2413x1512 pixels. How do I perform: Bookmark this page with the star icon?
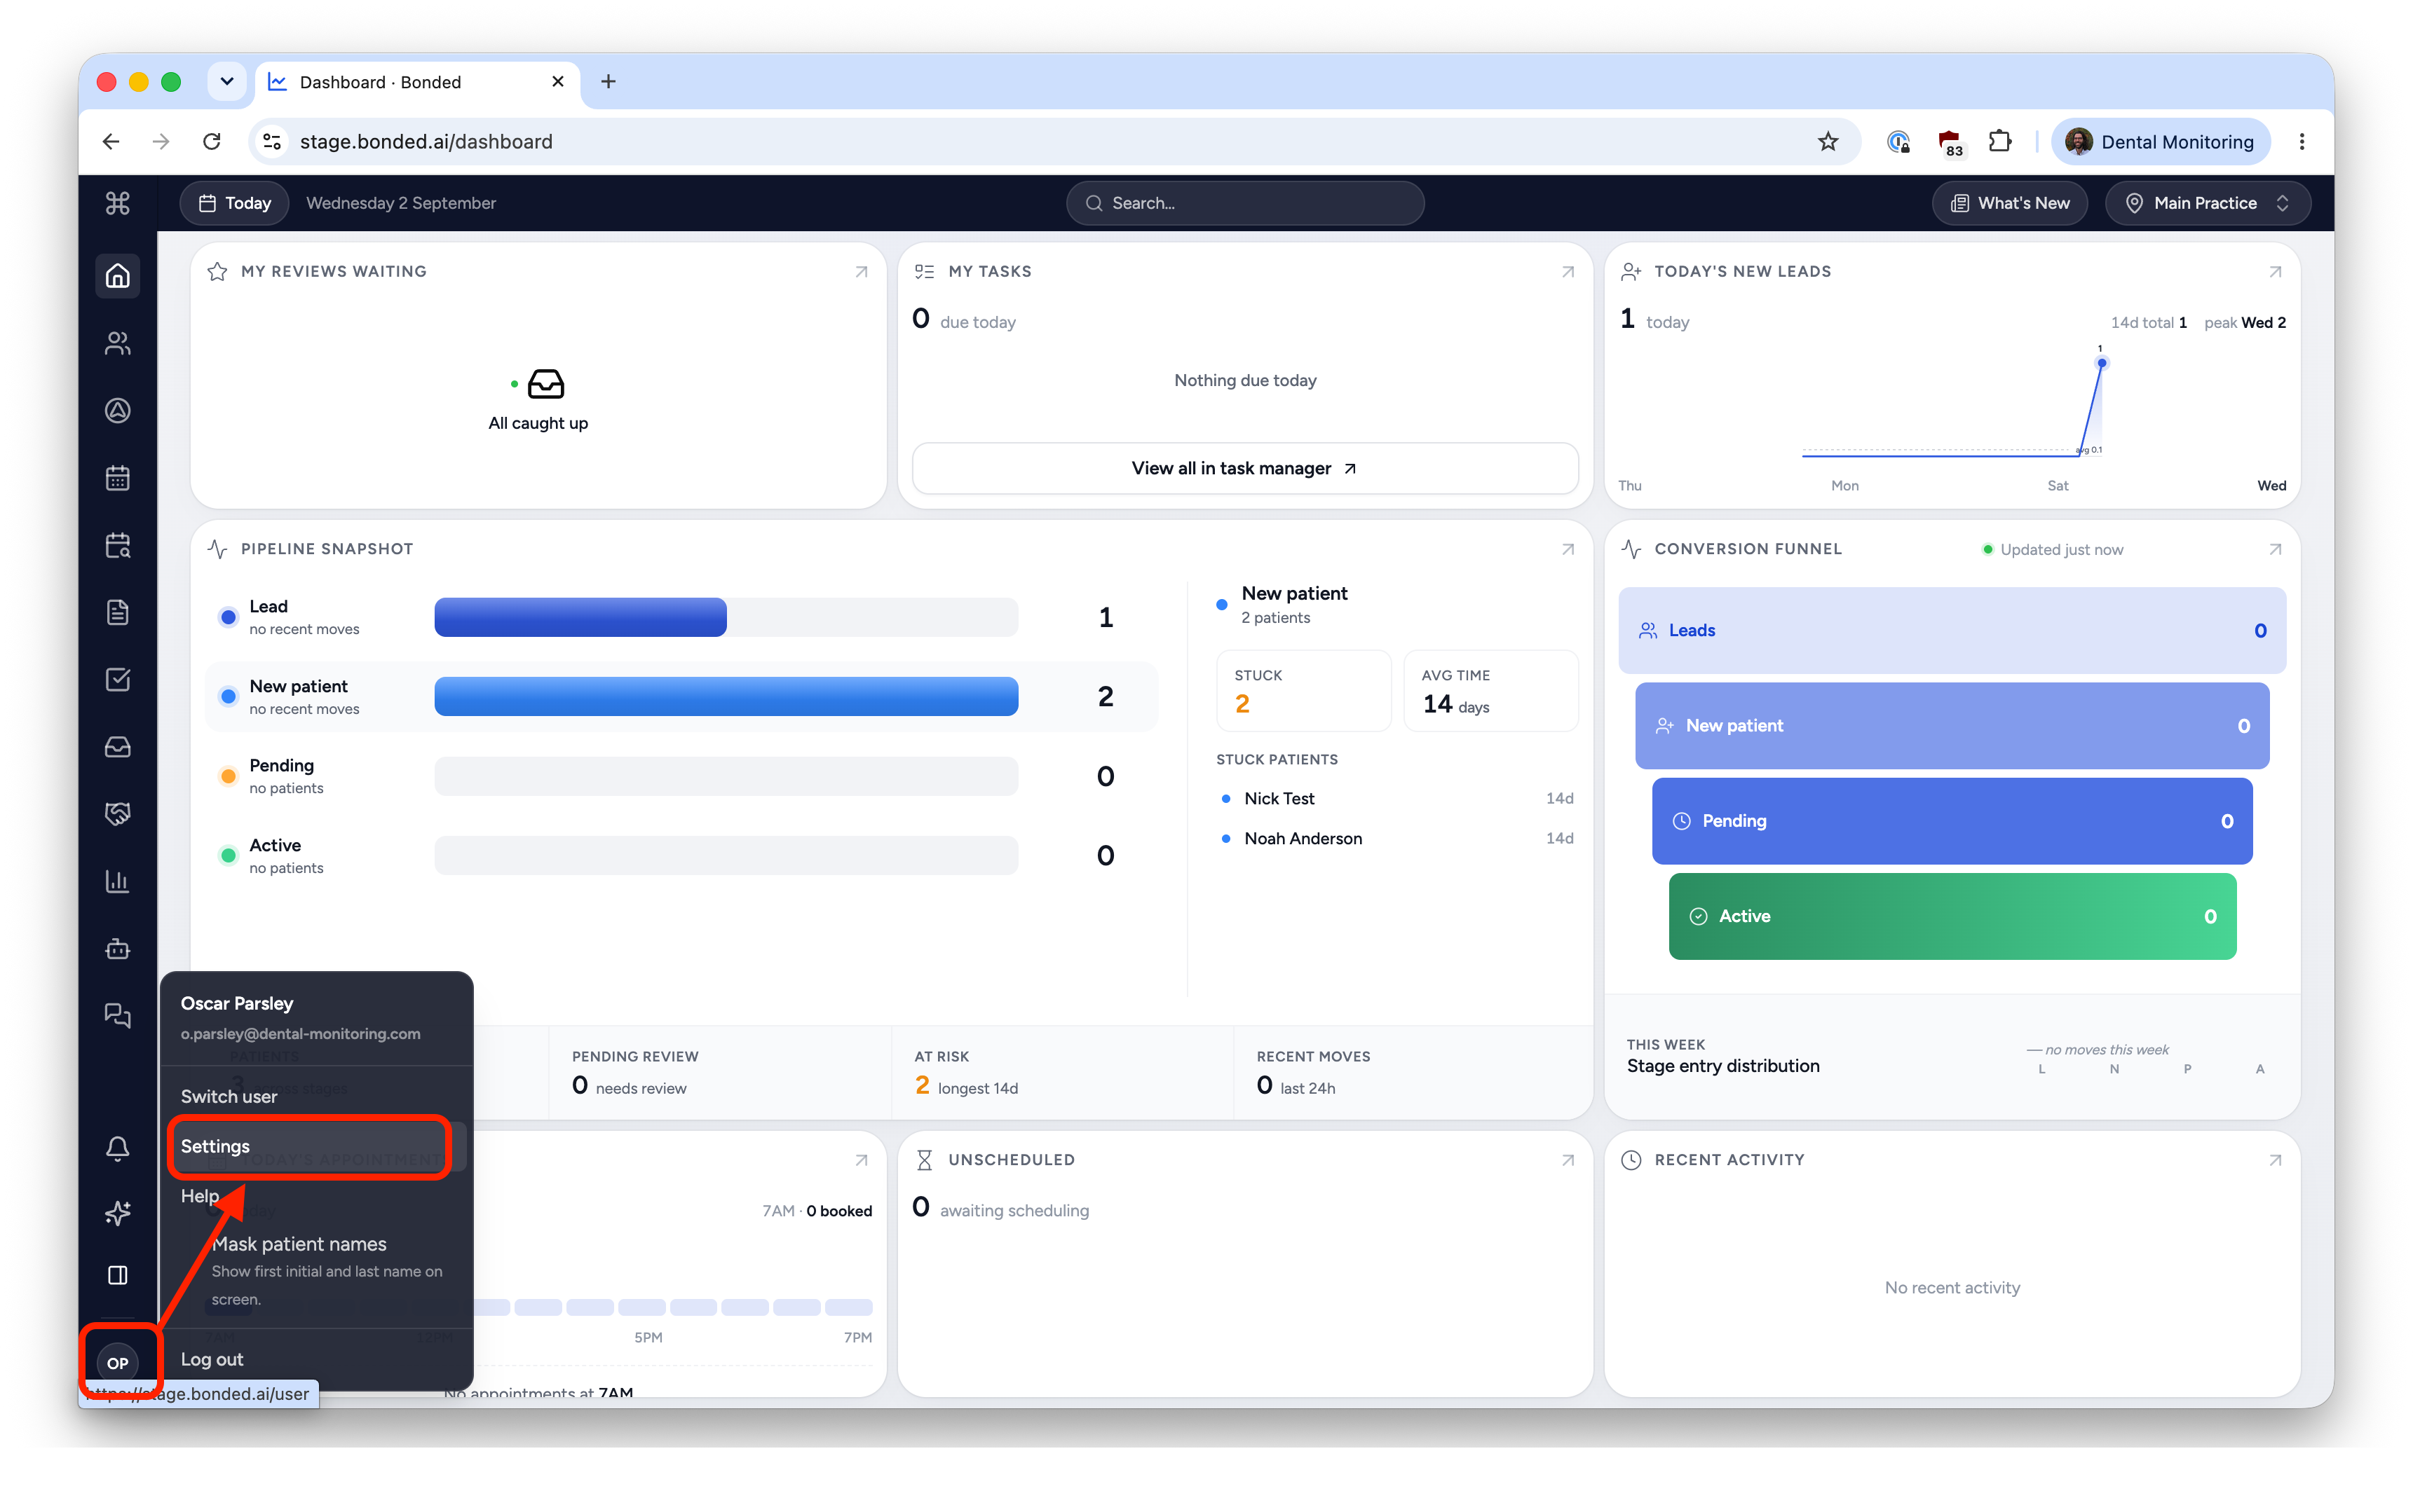(x=1828, y=142)
